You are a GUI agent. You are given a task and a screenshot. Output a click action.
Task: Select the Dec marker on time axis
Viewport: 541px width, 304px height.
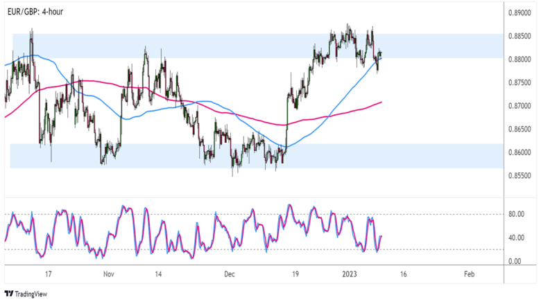tap(230, 274)
